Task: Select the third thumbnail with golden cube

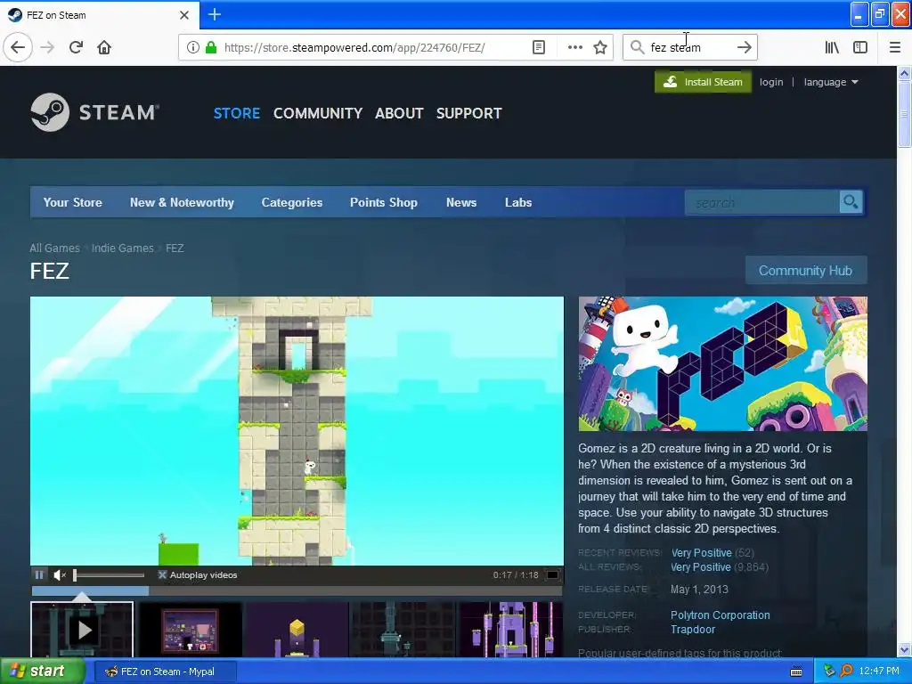Action: click(x=297, y=630)
